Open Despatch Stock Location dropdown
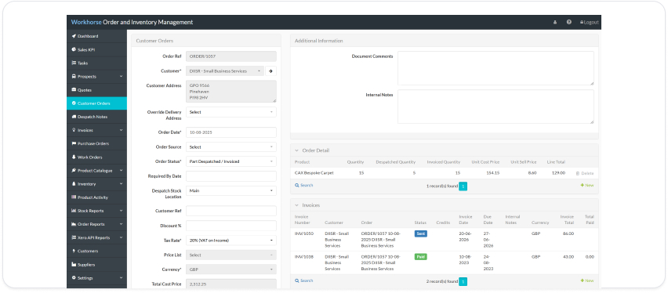This screenshot has height=293, width=668. [x=231, y=191]
